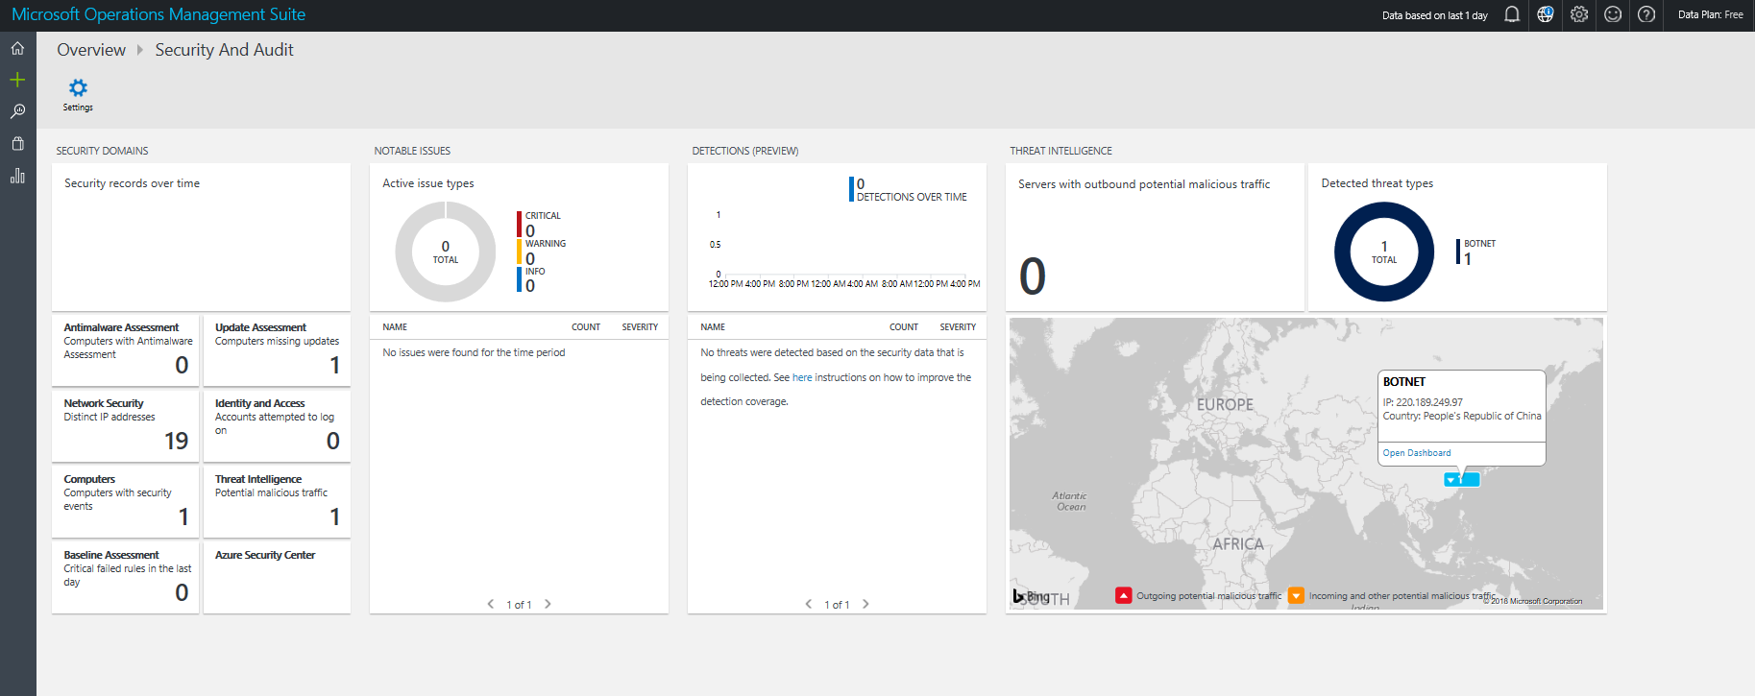Sort Detections by NAME column
1755x696 pixels.
713,327
